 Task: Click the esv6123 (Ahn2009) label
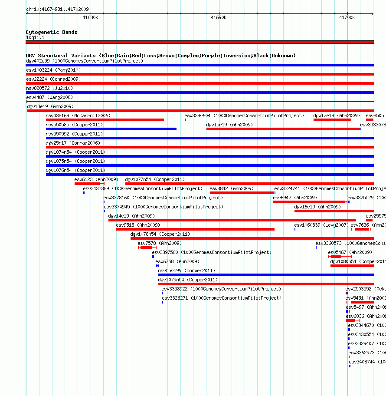click(x=96, y=179)
